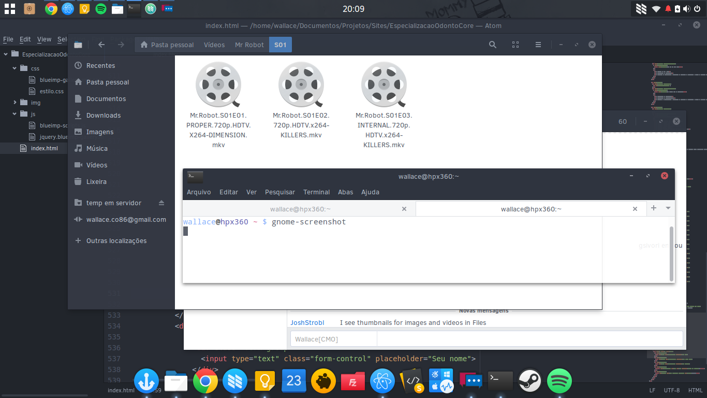Open Outras localizações in the Files sidebar
The image size is (707, 398).
click(121, 240)
